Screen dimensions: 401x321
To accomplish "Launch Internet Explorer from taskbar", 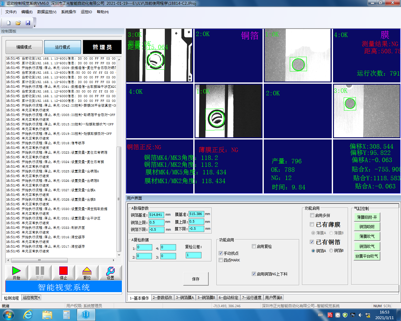I will 28,315.
